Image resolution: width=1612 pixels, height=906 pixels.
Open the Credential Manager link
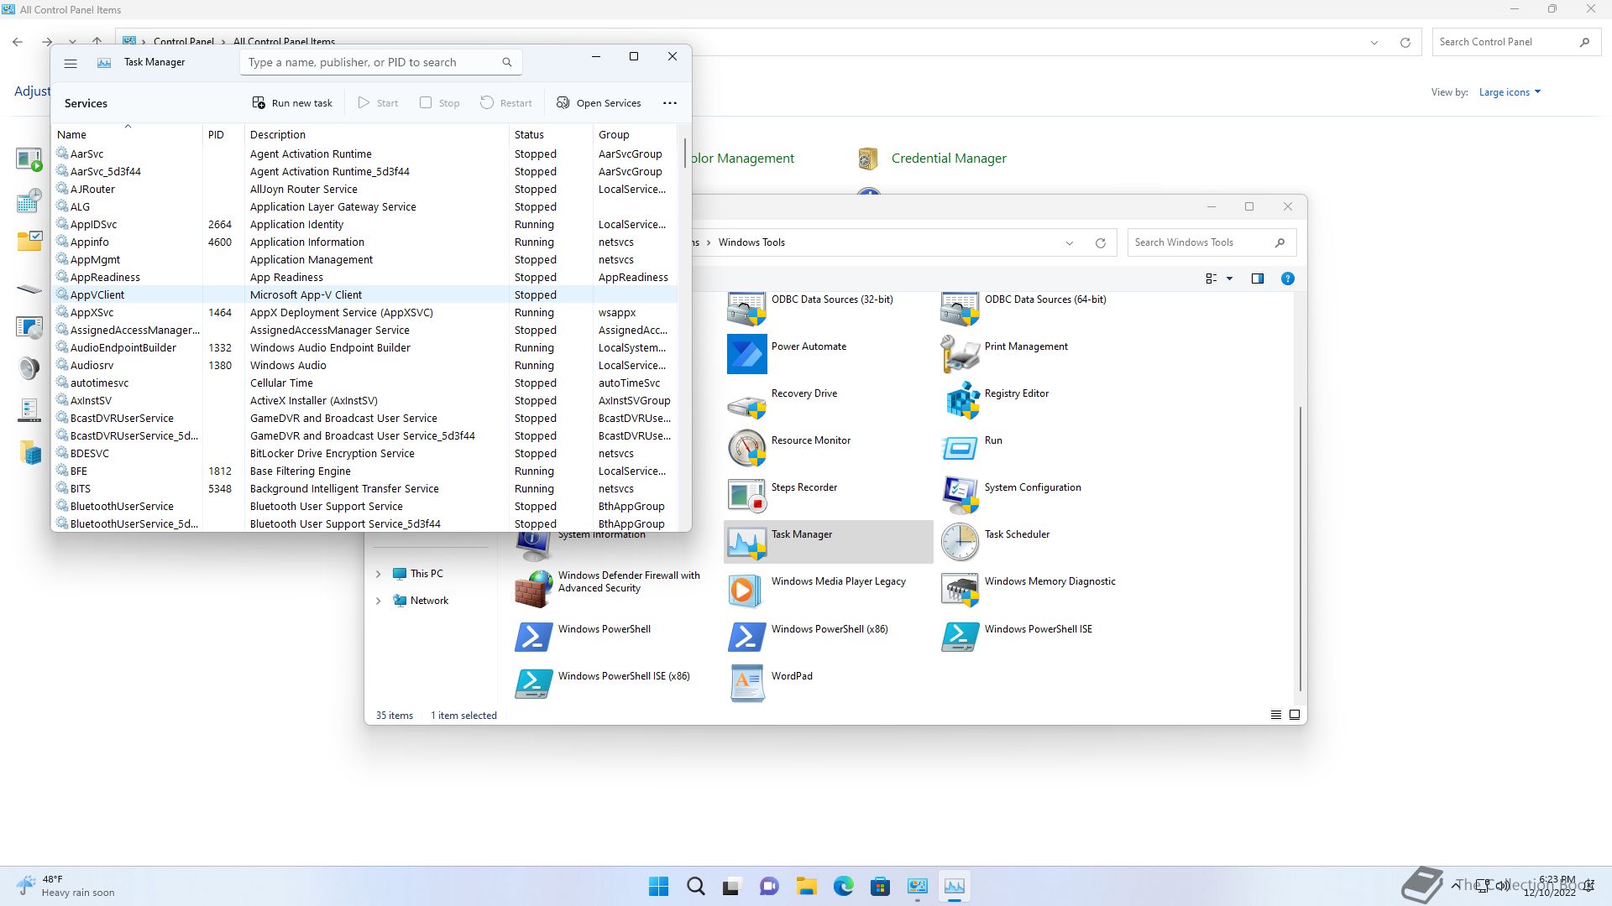coord(949,159)
